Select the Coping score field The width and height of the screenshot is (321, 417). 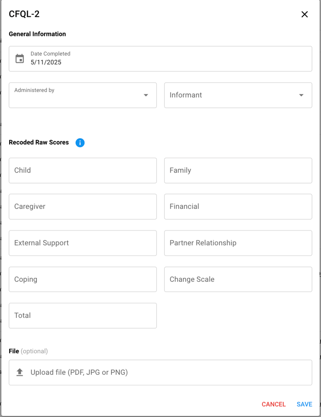point(82,279)
